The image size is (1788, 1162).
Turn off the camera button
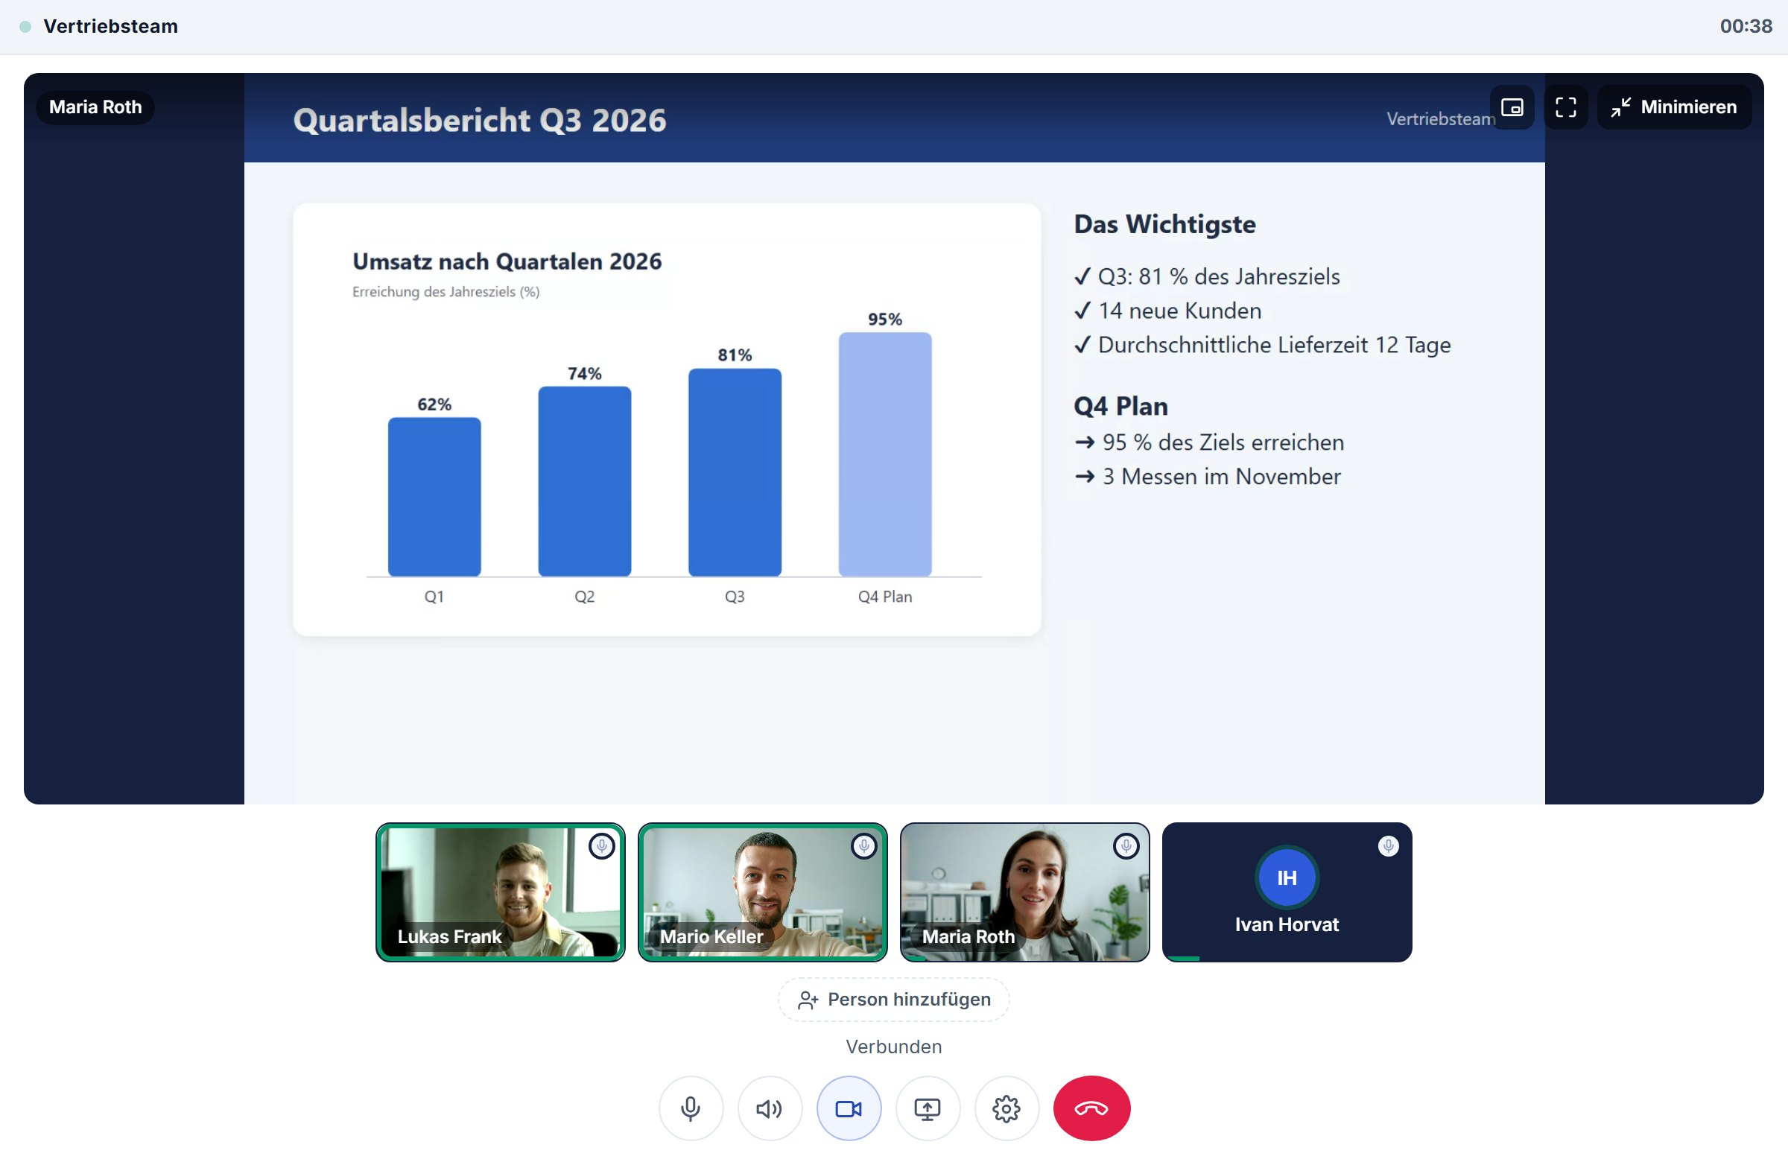click(x=848, y=1108)
